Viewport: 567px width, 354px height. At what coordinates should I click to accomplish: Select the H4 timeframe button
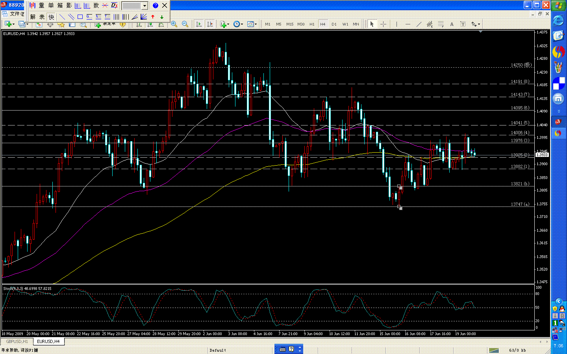(x=323, y=24)
